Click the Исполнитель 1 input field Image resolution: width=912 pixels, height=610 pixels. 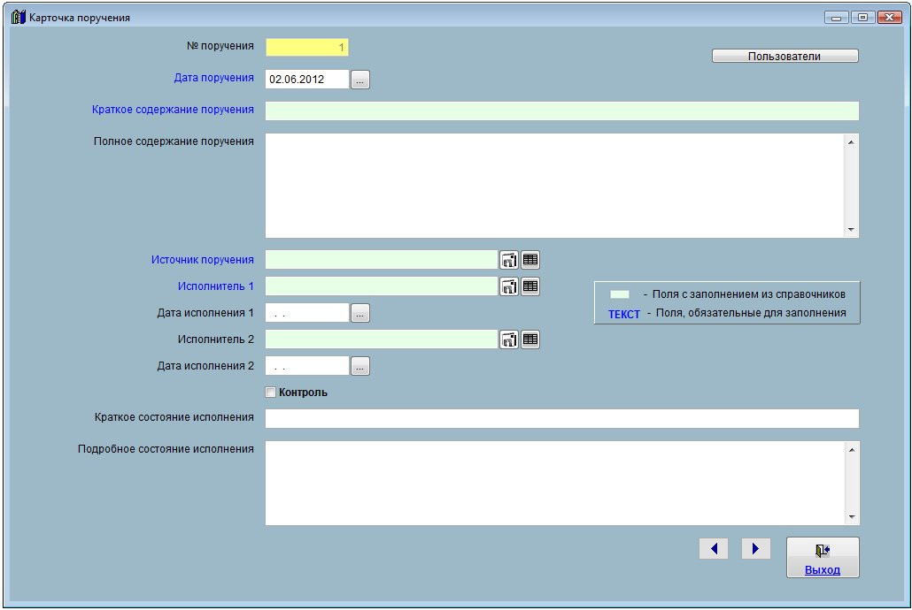382,286
